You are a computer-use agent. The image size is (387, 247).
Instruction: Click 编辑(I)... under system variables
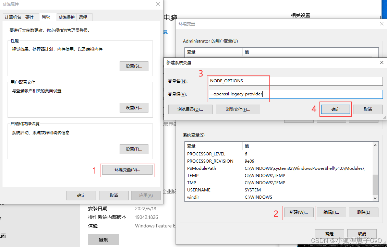[331, 212]
